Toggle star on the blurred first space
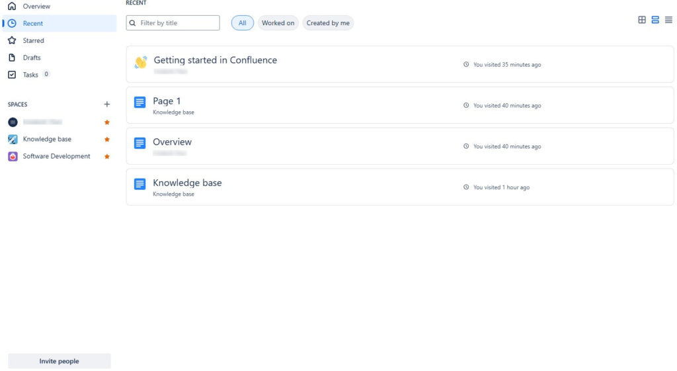The width and height of the screenshot is (677, 371). coord(107,122)
